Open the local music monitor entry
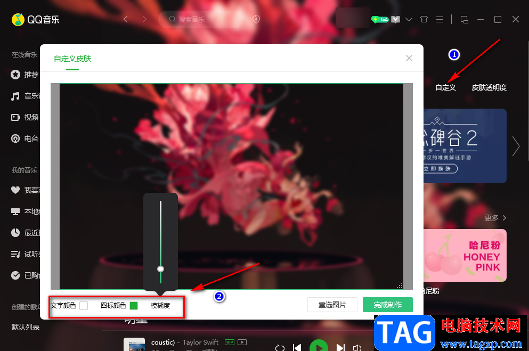Screen dimensions: 529x351 (x=25, y=211)
